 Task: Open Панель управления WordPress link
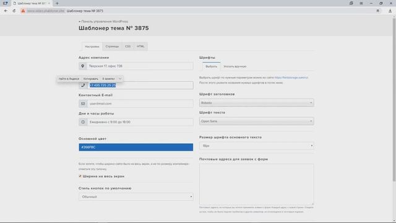105,22
